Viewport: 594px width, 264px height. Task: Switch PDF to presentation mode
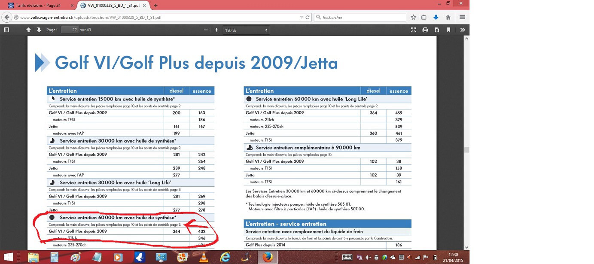click(x=414, y=30)
